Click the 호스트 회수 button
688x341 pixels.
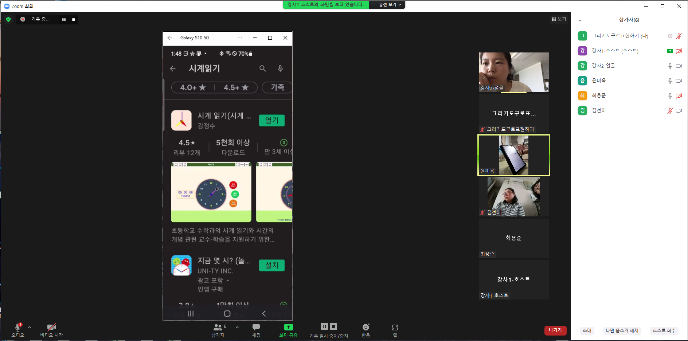pyautogui.click(x=664, y=330)
